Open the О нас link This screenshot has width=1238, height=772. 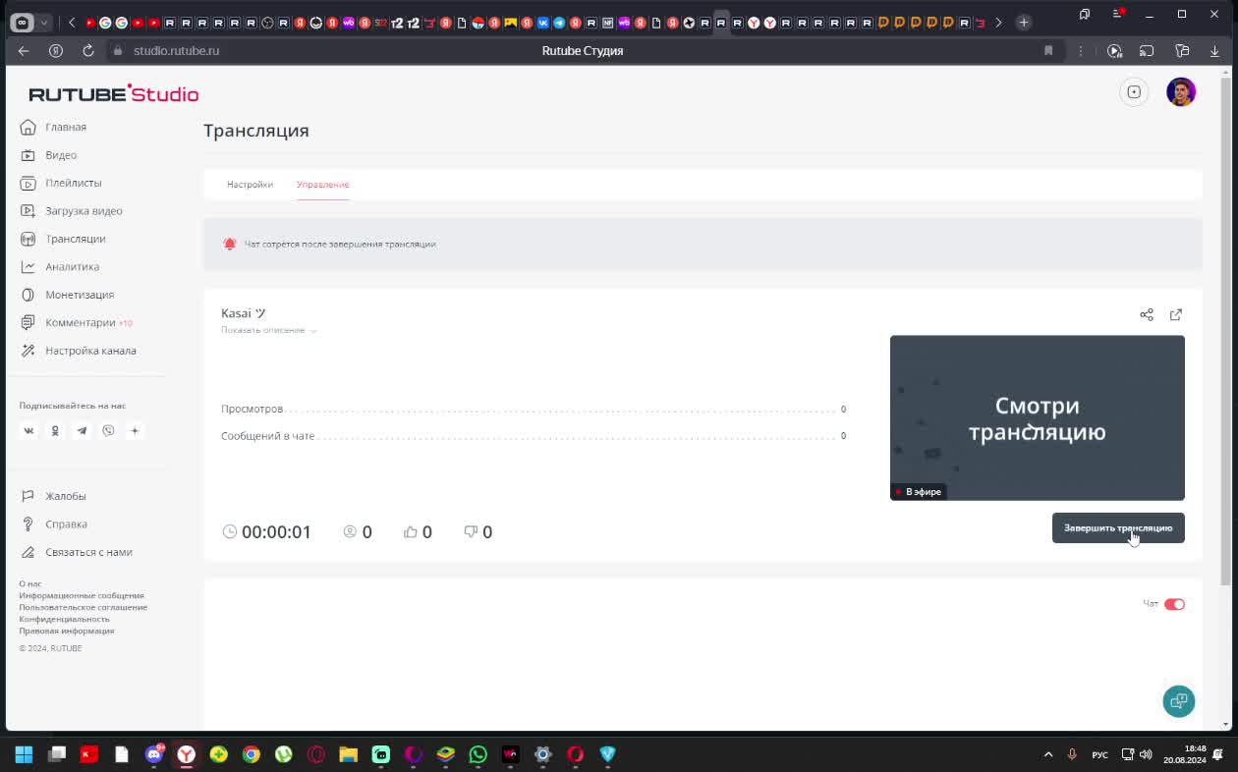pyautogui.click(x=30, y=583)
